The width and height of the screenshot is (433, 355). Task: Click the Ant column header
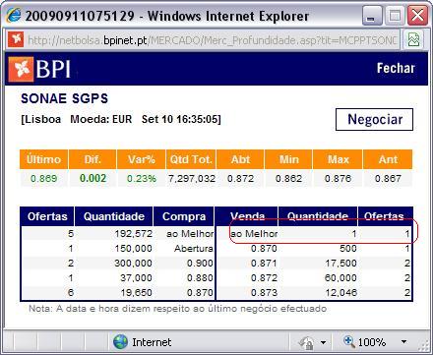point(388,159)
